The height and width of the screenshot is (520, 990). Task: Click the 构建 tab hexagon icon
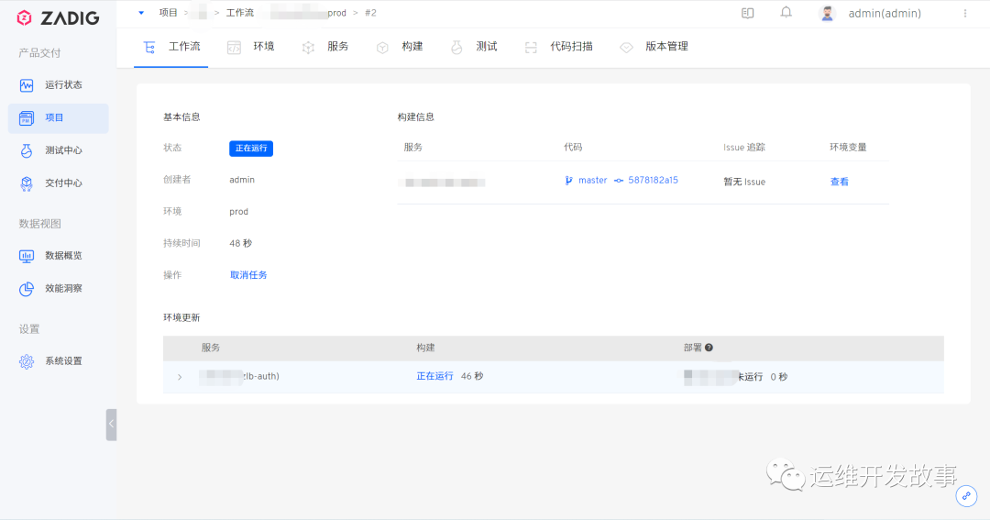[x=382, y=48]
